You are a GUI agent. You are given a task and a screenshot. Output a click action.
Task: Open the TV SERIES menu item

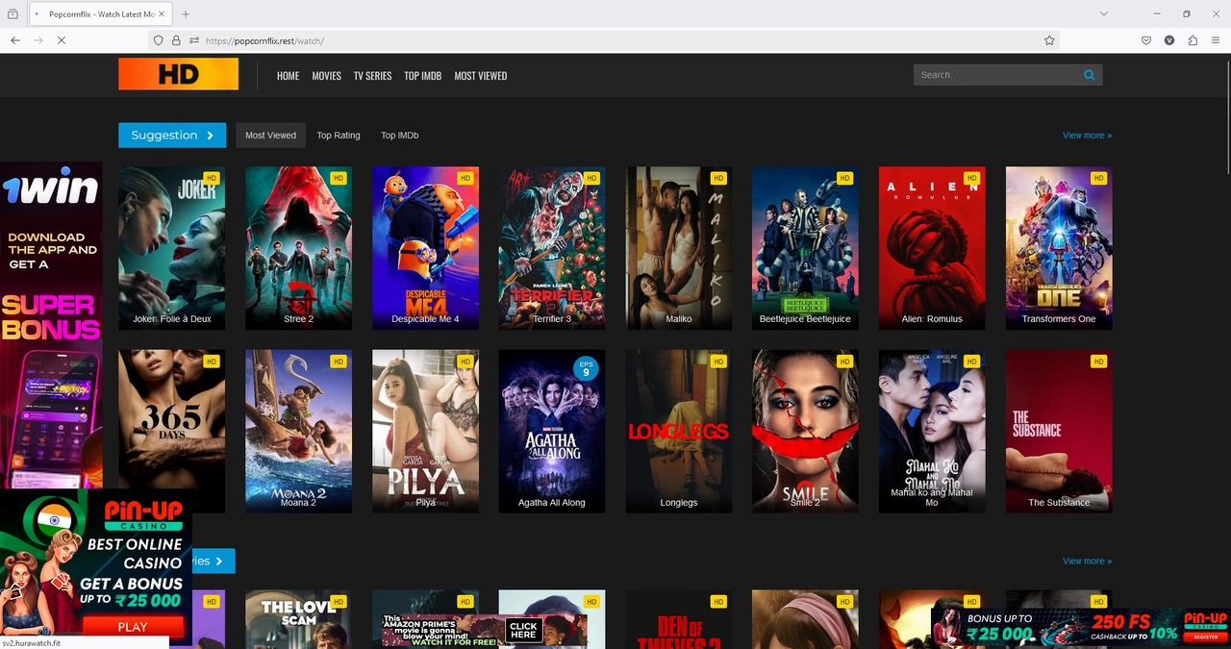[x=372, y=75]
